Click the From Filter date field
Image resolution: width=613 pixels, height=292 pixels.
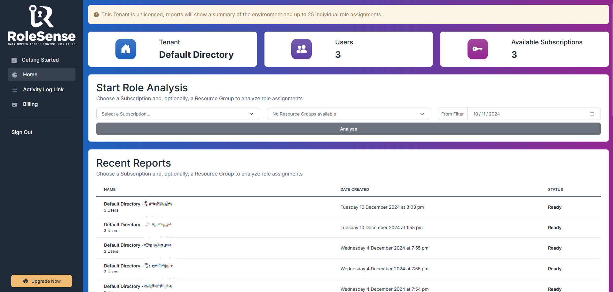[x=534, y=114]
